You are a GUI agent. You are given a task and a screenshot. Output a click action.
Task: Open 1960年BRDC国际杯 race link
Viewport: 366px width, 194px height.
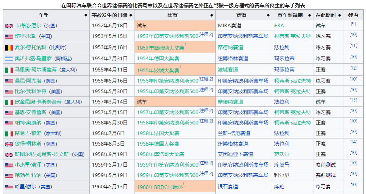(160, 187)
